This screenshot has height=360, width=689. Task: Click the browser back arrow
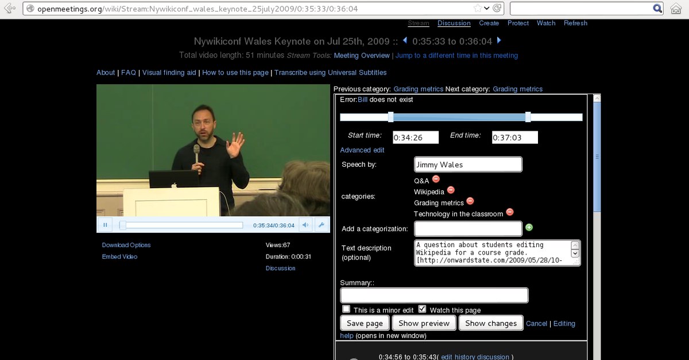click(10, 9)
